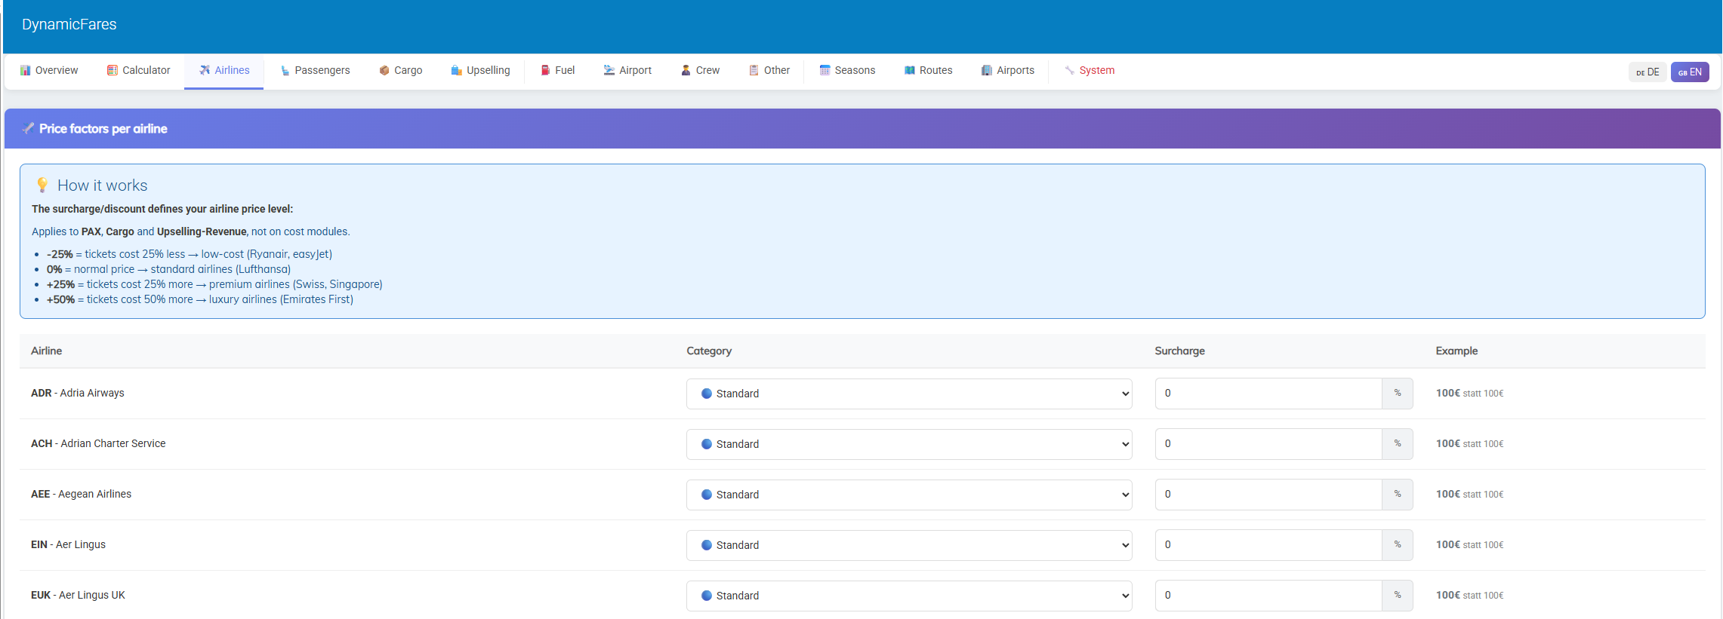This screenshot has width=1723, height=619.
Task: Expand category dropdown for Aer Lingus UK
Action: click(x=908, y=596)
